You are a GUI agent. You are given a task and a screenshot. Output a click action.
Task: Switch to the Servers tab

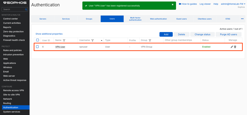[x=43, y=19]
